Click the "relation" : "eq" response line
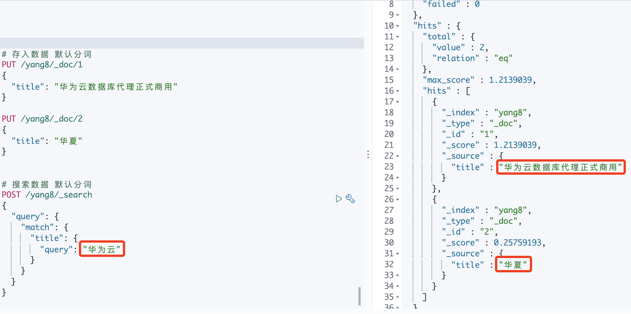The width and height of the screenshot is (631, 314). [472, 58]
